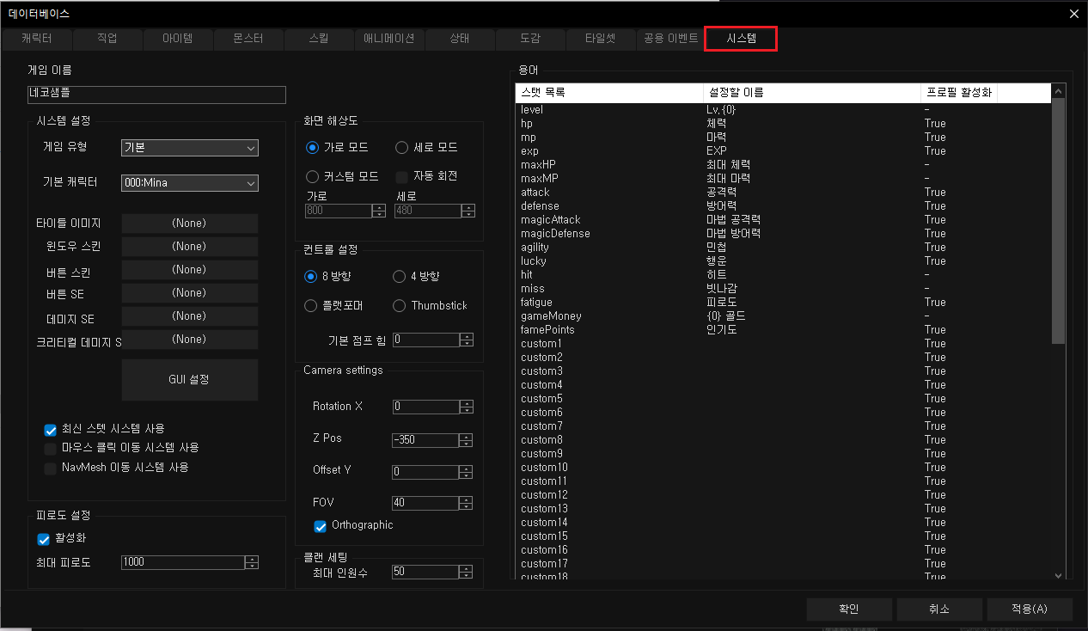Open the 게임 유형 dropdown

190,148
